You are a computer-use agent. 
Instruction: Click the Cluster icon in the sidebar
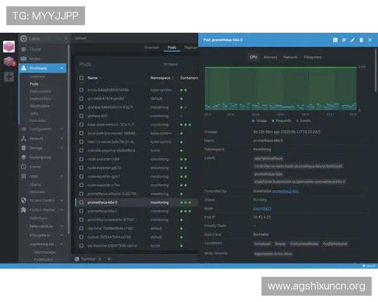(23, 49)
